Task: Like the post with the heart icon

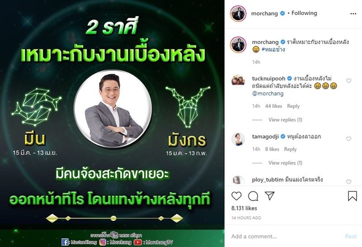Action: click(x=236, y=196)
